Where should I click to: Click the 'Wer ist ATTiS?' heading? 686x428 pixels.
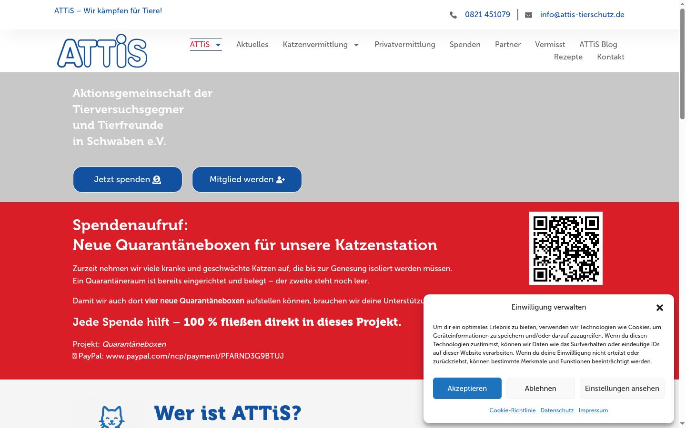click(x=228, y=413)
